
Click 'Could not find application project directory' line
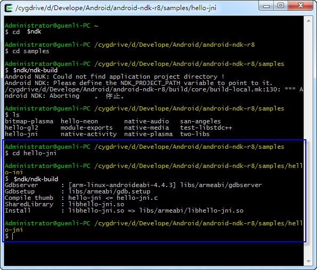115,77
